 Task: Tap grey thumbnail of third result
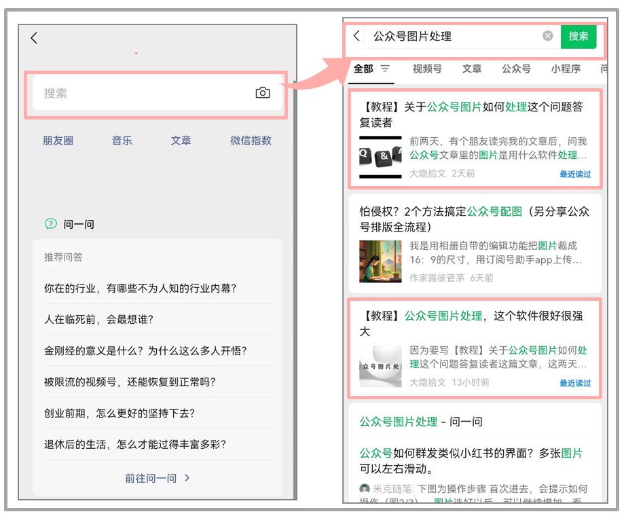tap(380, 366)
